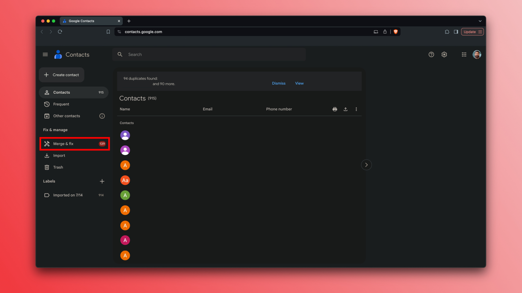Click the help icon in top bar
This screenshot has width=522, height=293.
(431, 54)
